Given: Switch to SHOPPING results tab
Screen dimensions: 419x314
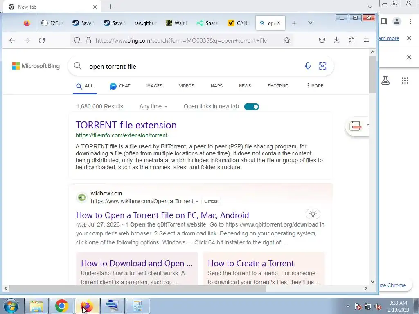Looking at the screenshot, I should pos(278,86).
